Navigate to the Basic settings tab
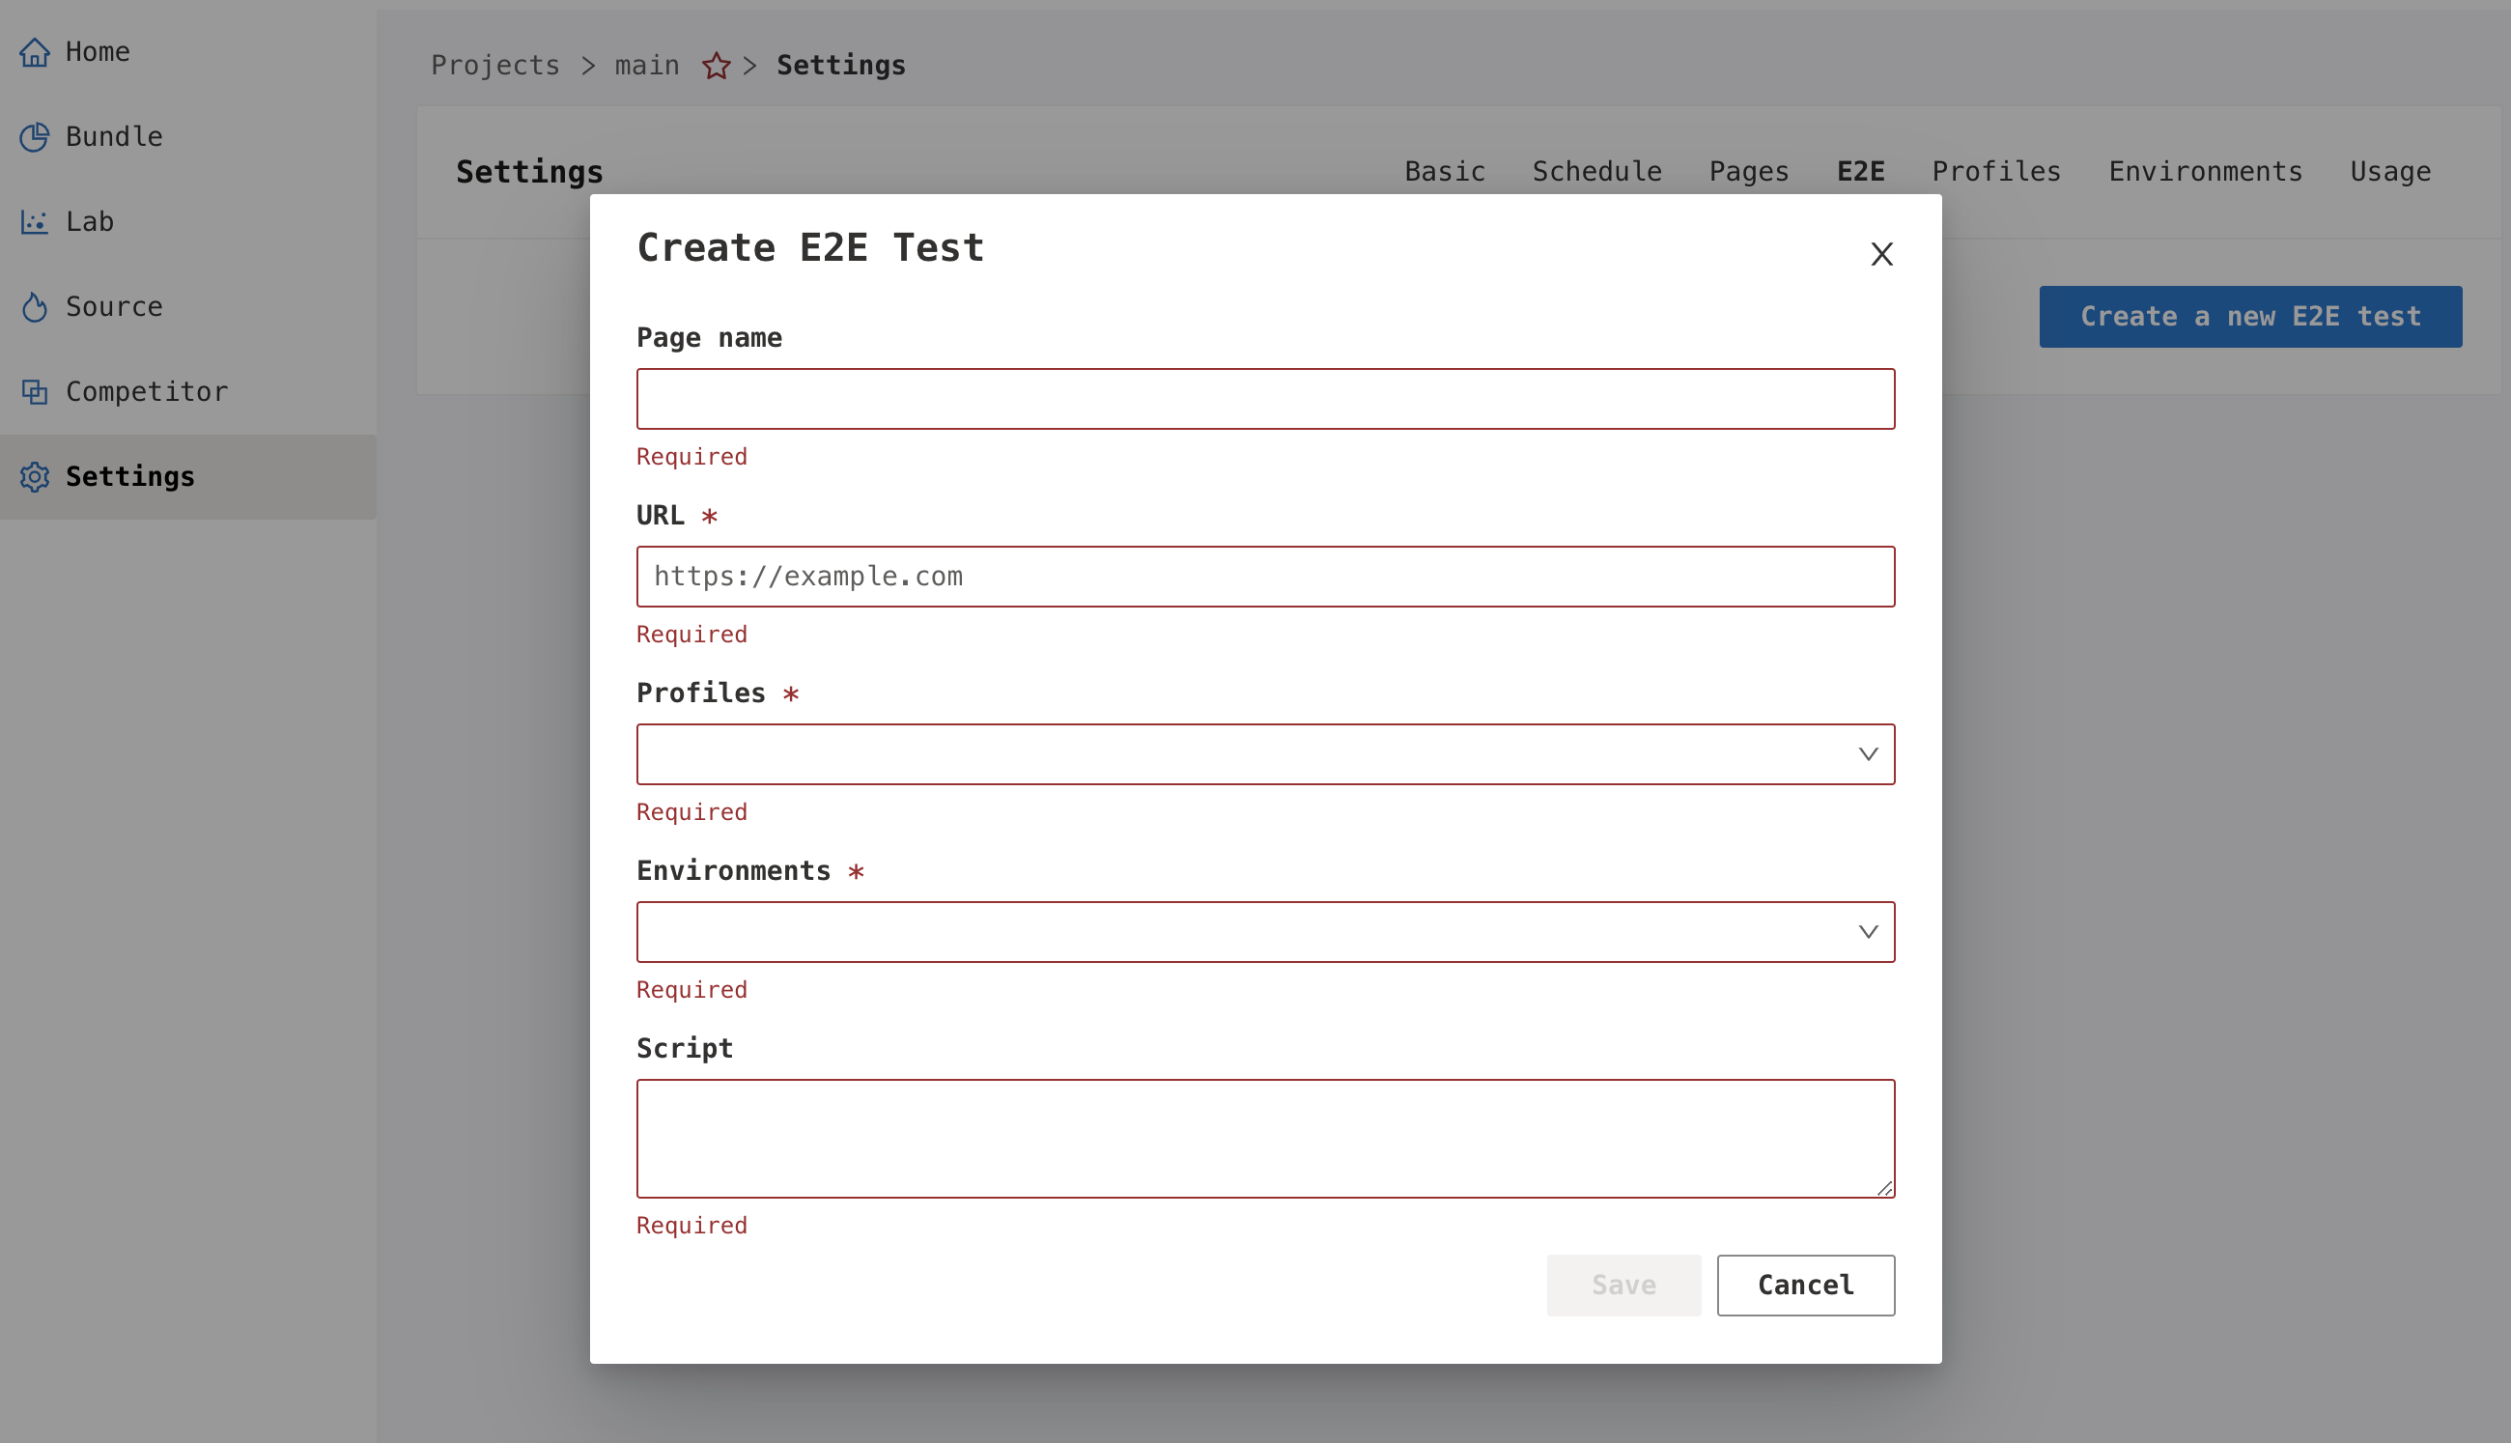Viewport: 2511px width, 1443px height. pos(1445,172)
